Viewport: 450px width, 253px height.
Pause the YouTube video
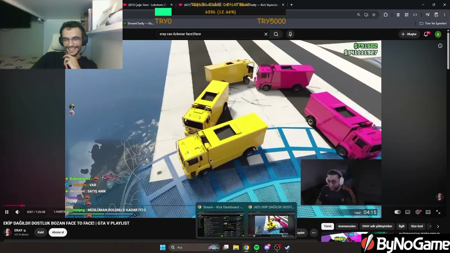pos(7,212)
